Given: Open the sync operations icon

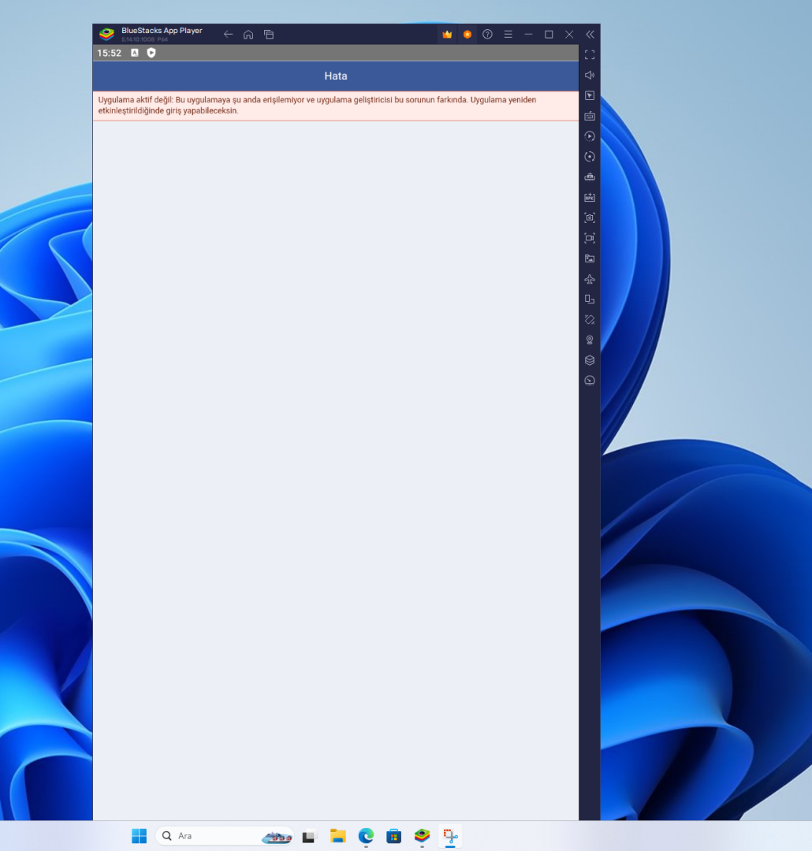Looking at the screenshot, I should coord(590,157).
